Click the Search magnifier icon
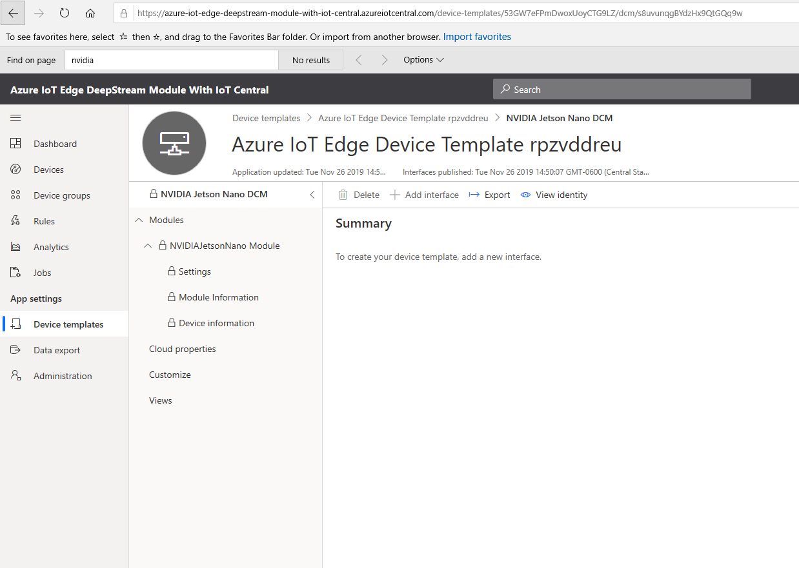Viewport: 799px width, 568px height. 505,90
